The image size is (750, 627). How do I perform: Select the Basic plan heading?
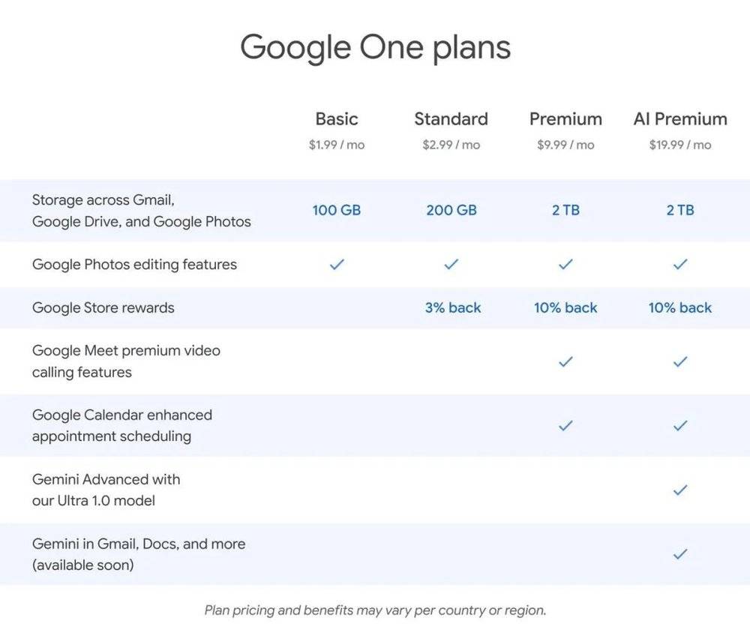point(337,119)
